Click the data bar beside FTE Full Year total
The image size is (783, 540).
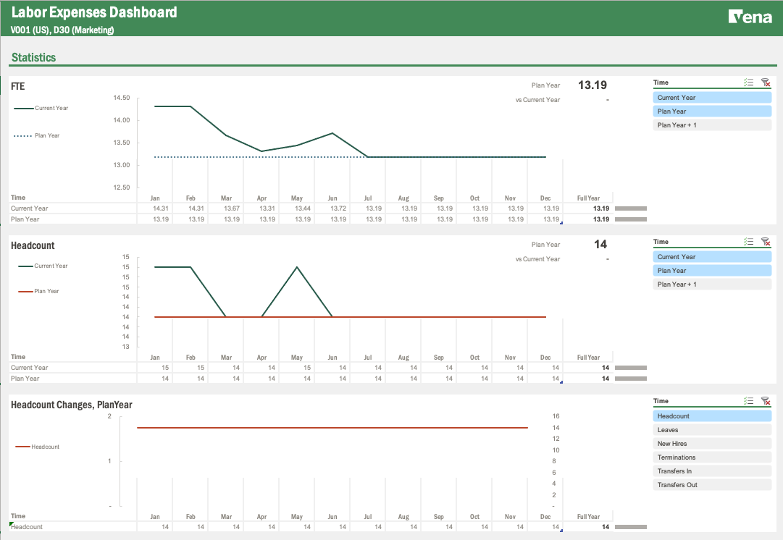(629, 208)
